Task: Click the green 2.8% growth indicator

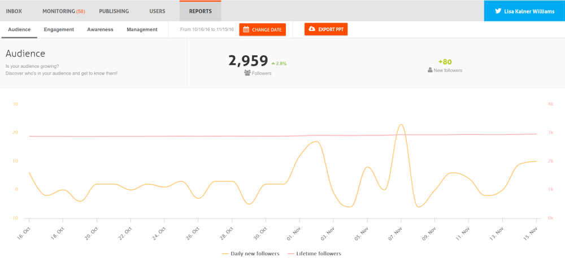Action: pos(279,63)
